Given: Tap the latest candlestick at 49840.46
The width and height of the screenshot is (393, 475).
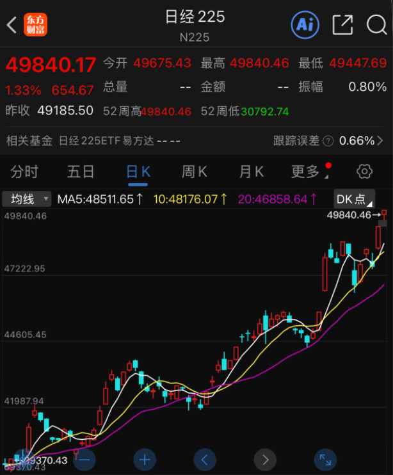Looking at the screenshot, I should coord(385,216).
